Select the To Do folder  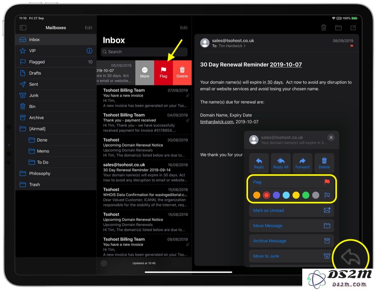[x=56, y=162]
